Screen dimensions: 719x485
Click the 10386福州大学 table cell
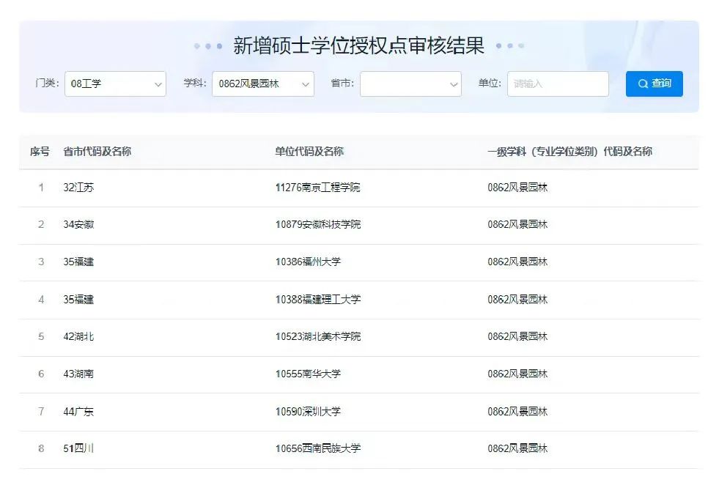308,262
